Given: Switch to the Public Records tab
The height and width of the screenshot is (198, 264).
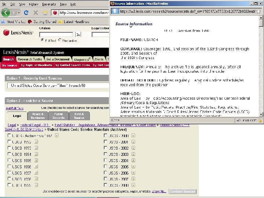Looking at the screenshot, I should pyautogui.click(x=58, y=116).
